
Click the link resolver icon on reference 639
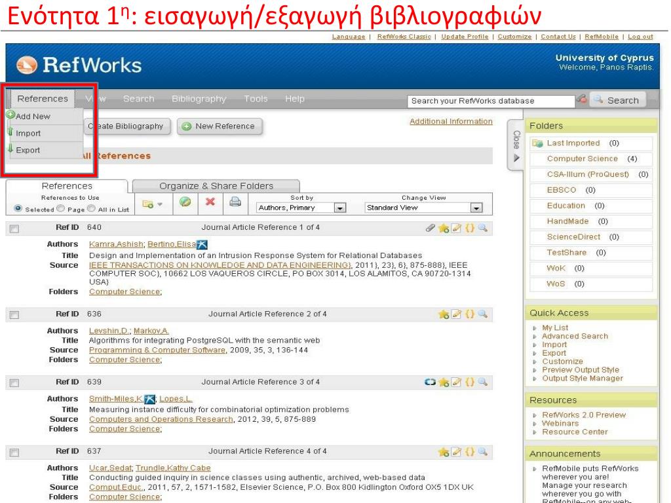430,382
